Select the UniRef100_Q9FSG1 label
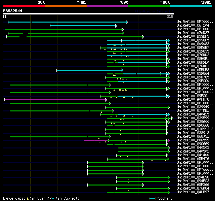215x201 pixels. 193,96
